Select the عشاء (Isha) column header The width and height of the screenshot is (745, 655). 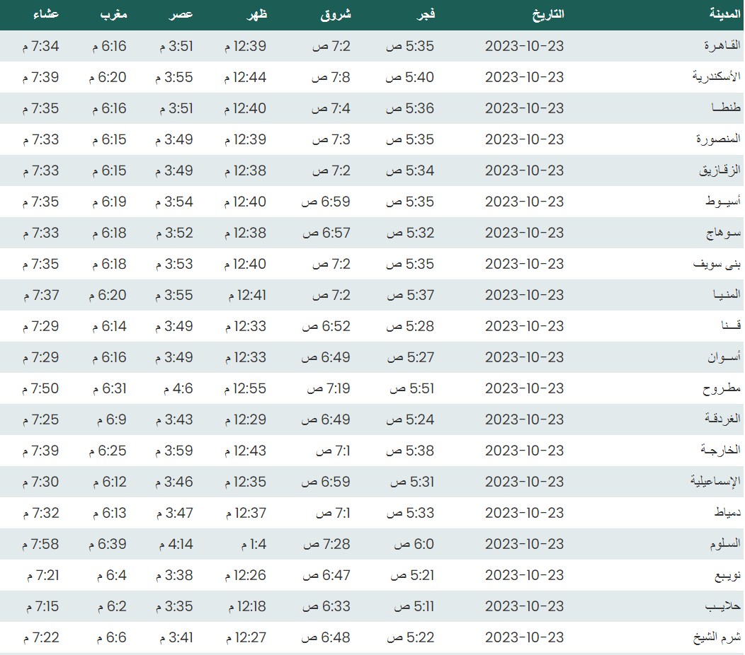click(46, 15)
